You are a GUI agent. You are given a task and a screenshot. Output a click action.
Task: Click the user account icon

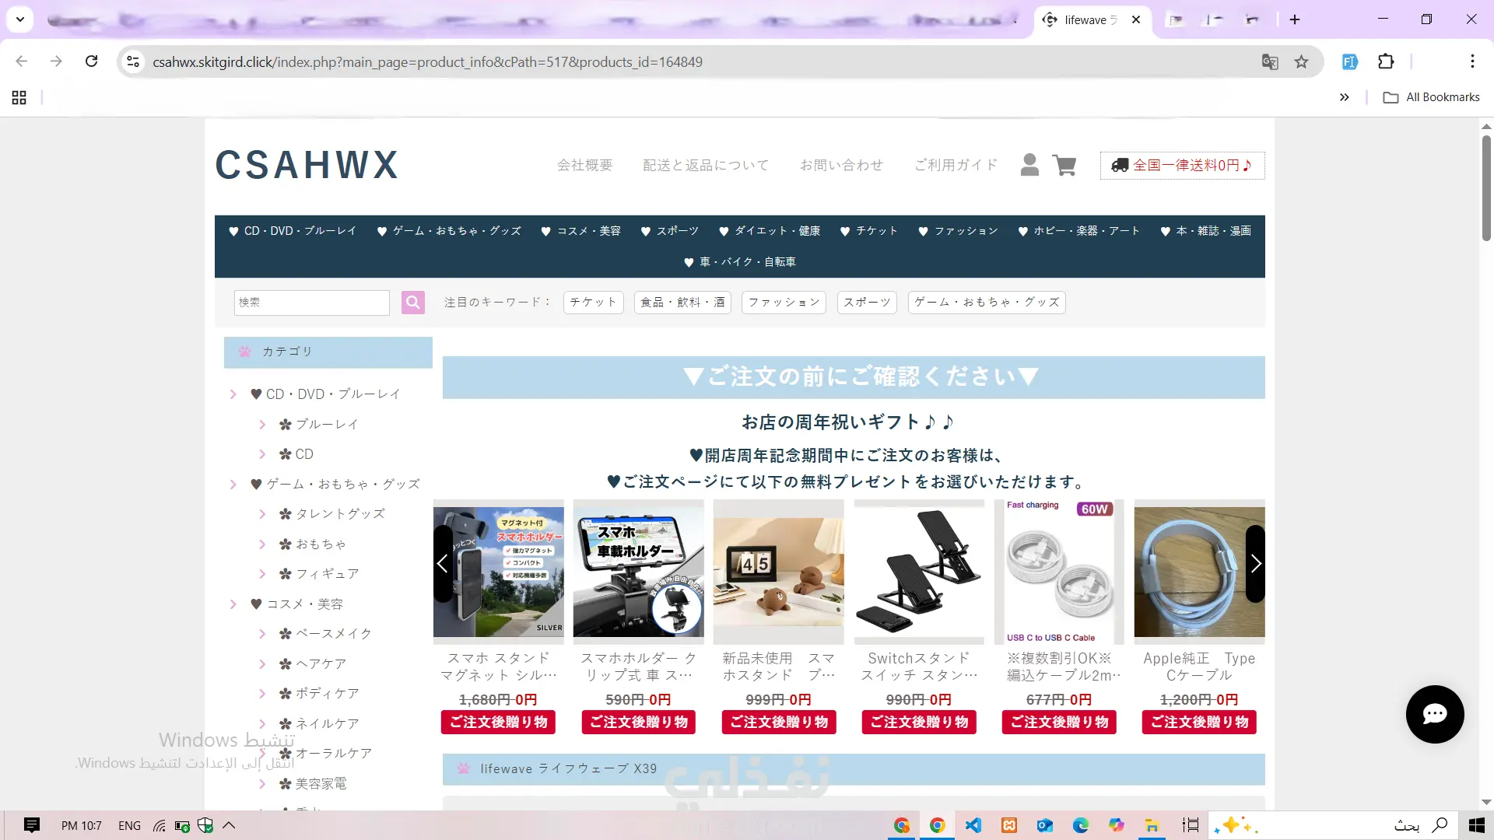tap(1029, 165)
